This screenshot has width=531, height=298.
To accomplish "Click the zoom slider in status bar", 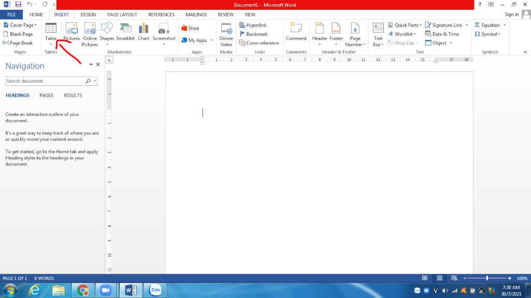I will click(x=486, y=278).
